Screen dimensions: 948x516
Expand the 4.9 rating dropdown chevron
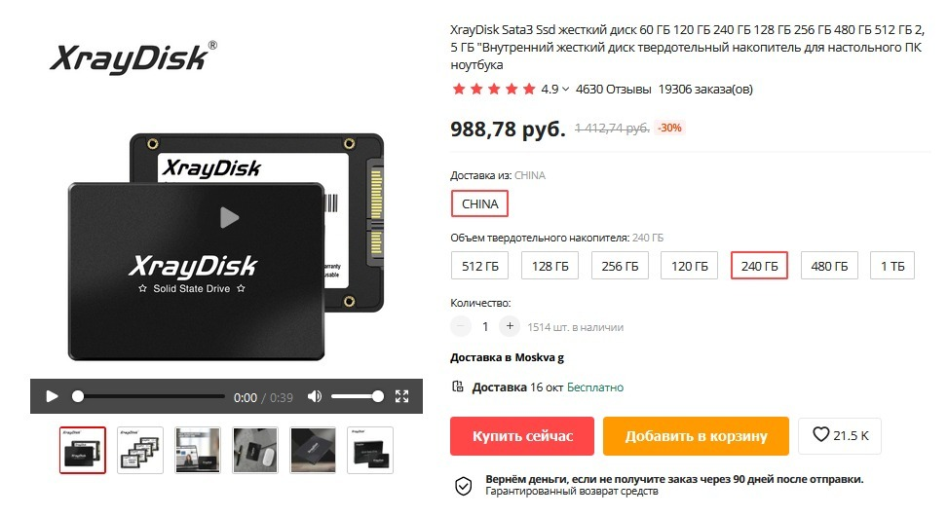[565, 90]
